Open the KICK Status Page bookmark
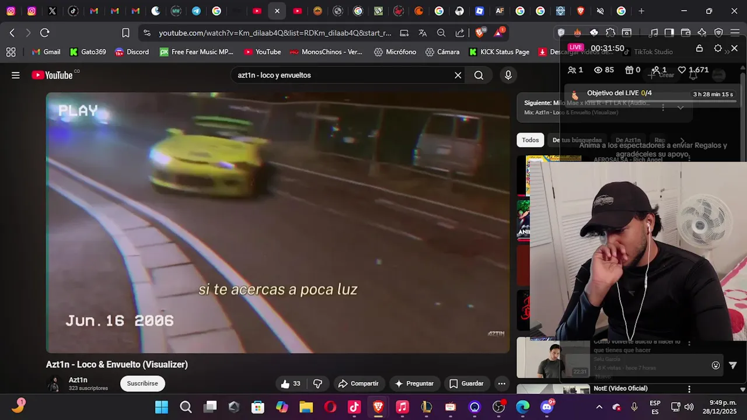Image resolution: width=747 pixels, height=420 pixels. point(499,52)
